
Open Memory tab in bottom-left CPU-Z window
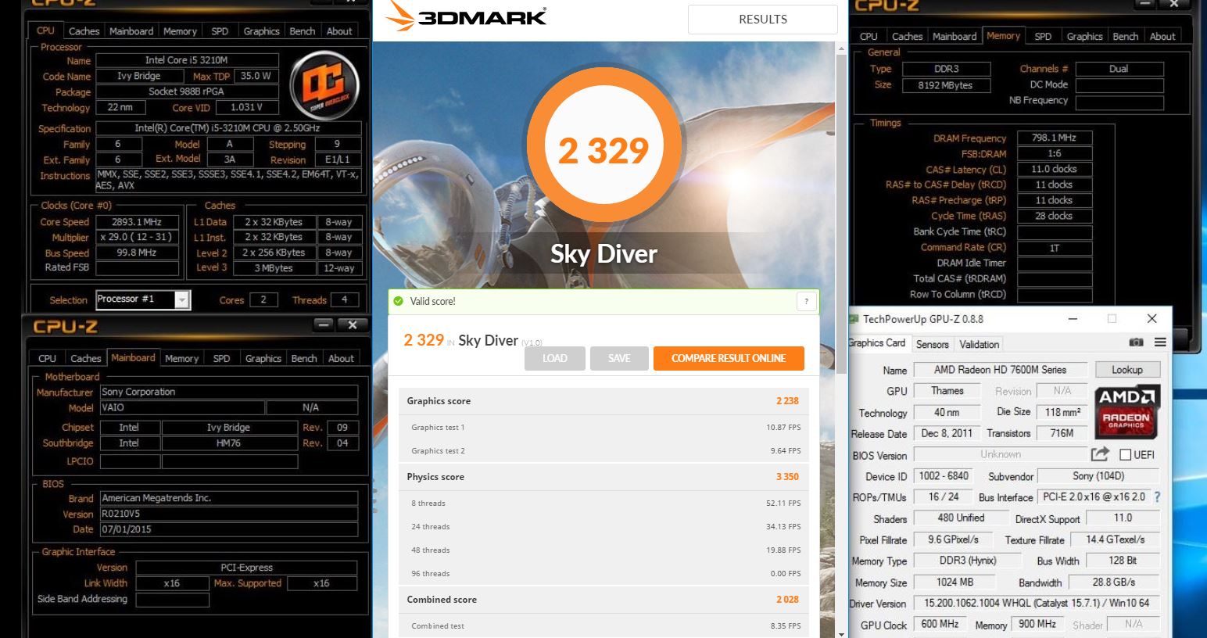(181, 358)
